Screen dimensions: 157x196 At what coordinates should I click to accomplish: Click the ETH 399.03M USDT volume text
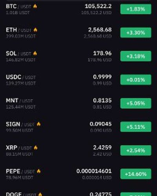21,36
